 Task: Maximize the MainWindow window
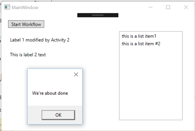[x=168, y=7]
